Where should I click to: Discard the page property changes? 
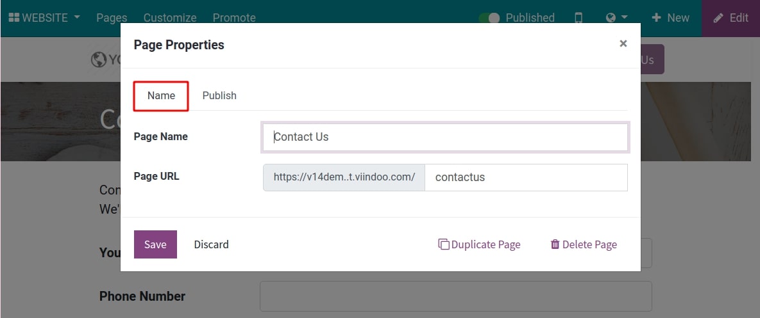tap(212, 244)
